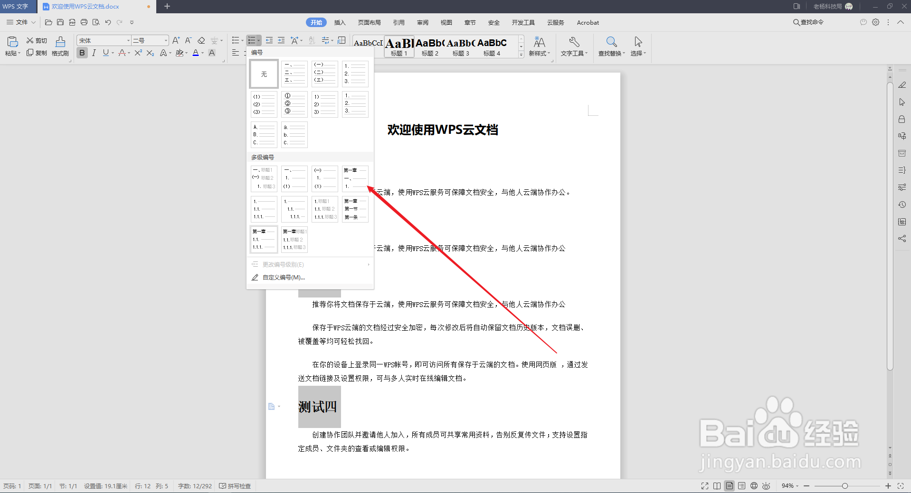The image size is (911, 493).
Task: Click the Save icon in quick toolbar
Action: click(60, 22)
